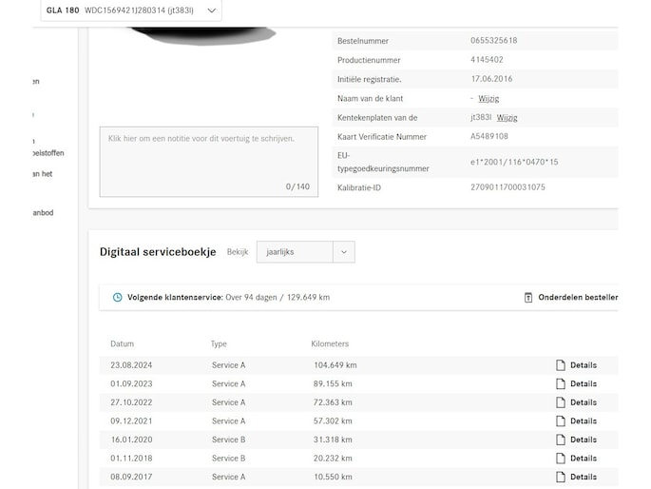
Task: Open details icon for 16.01.2020 service
Action: [561, 440]
